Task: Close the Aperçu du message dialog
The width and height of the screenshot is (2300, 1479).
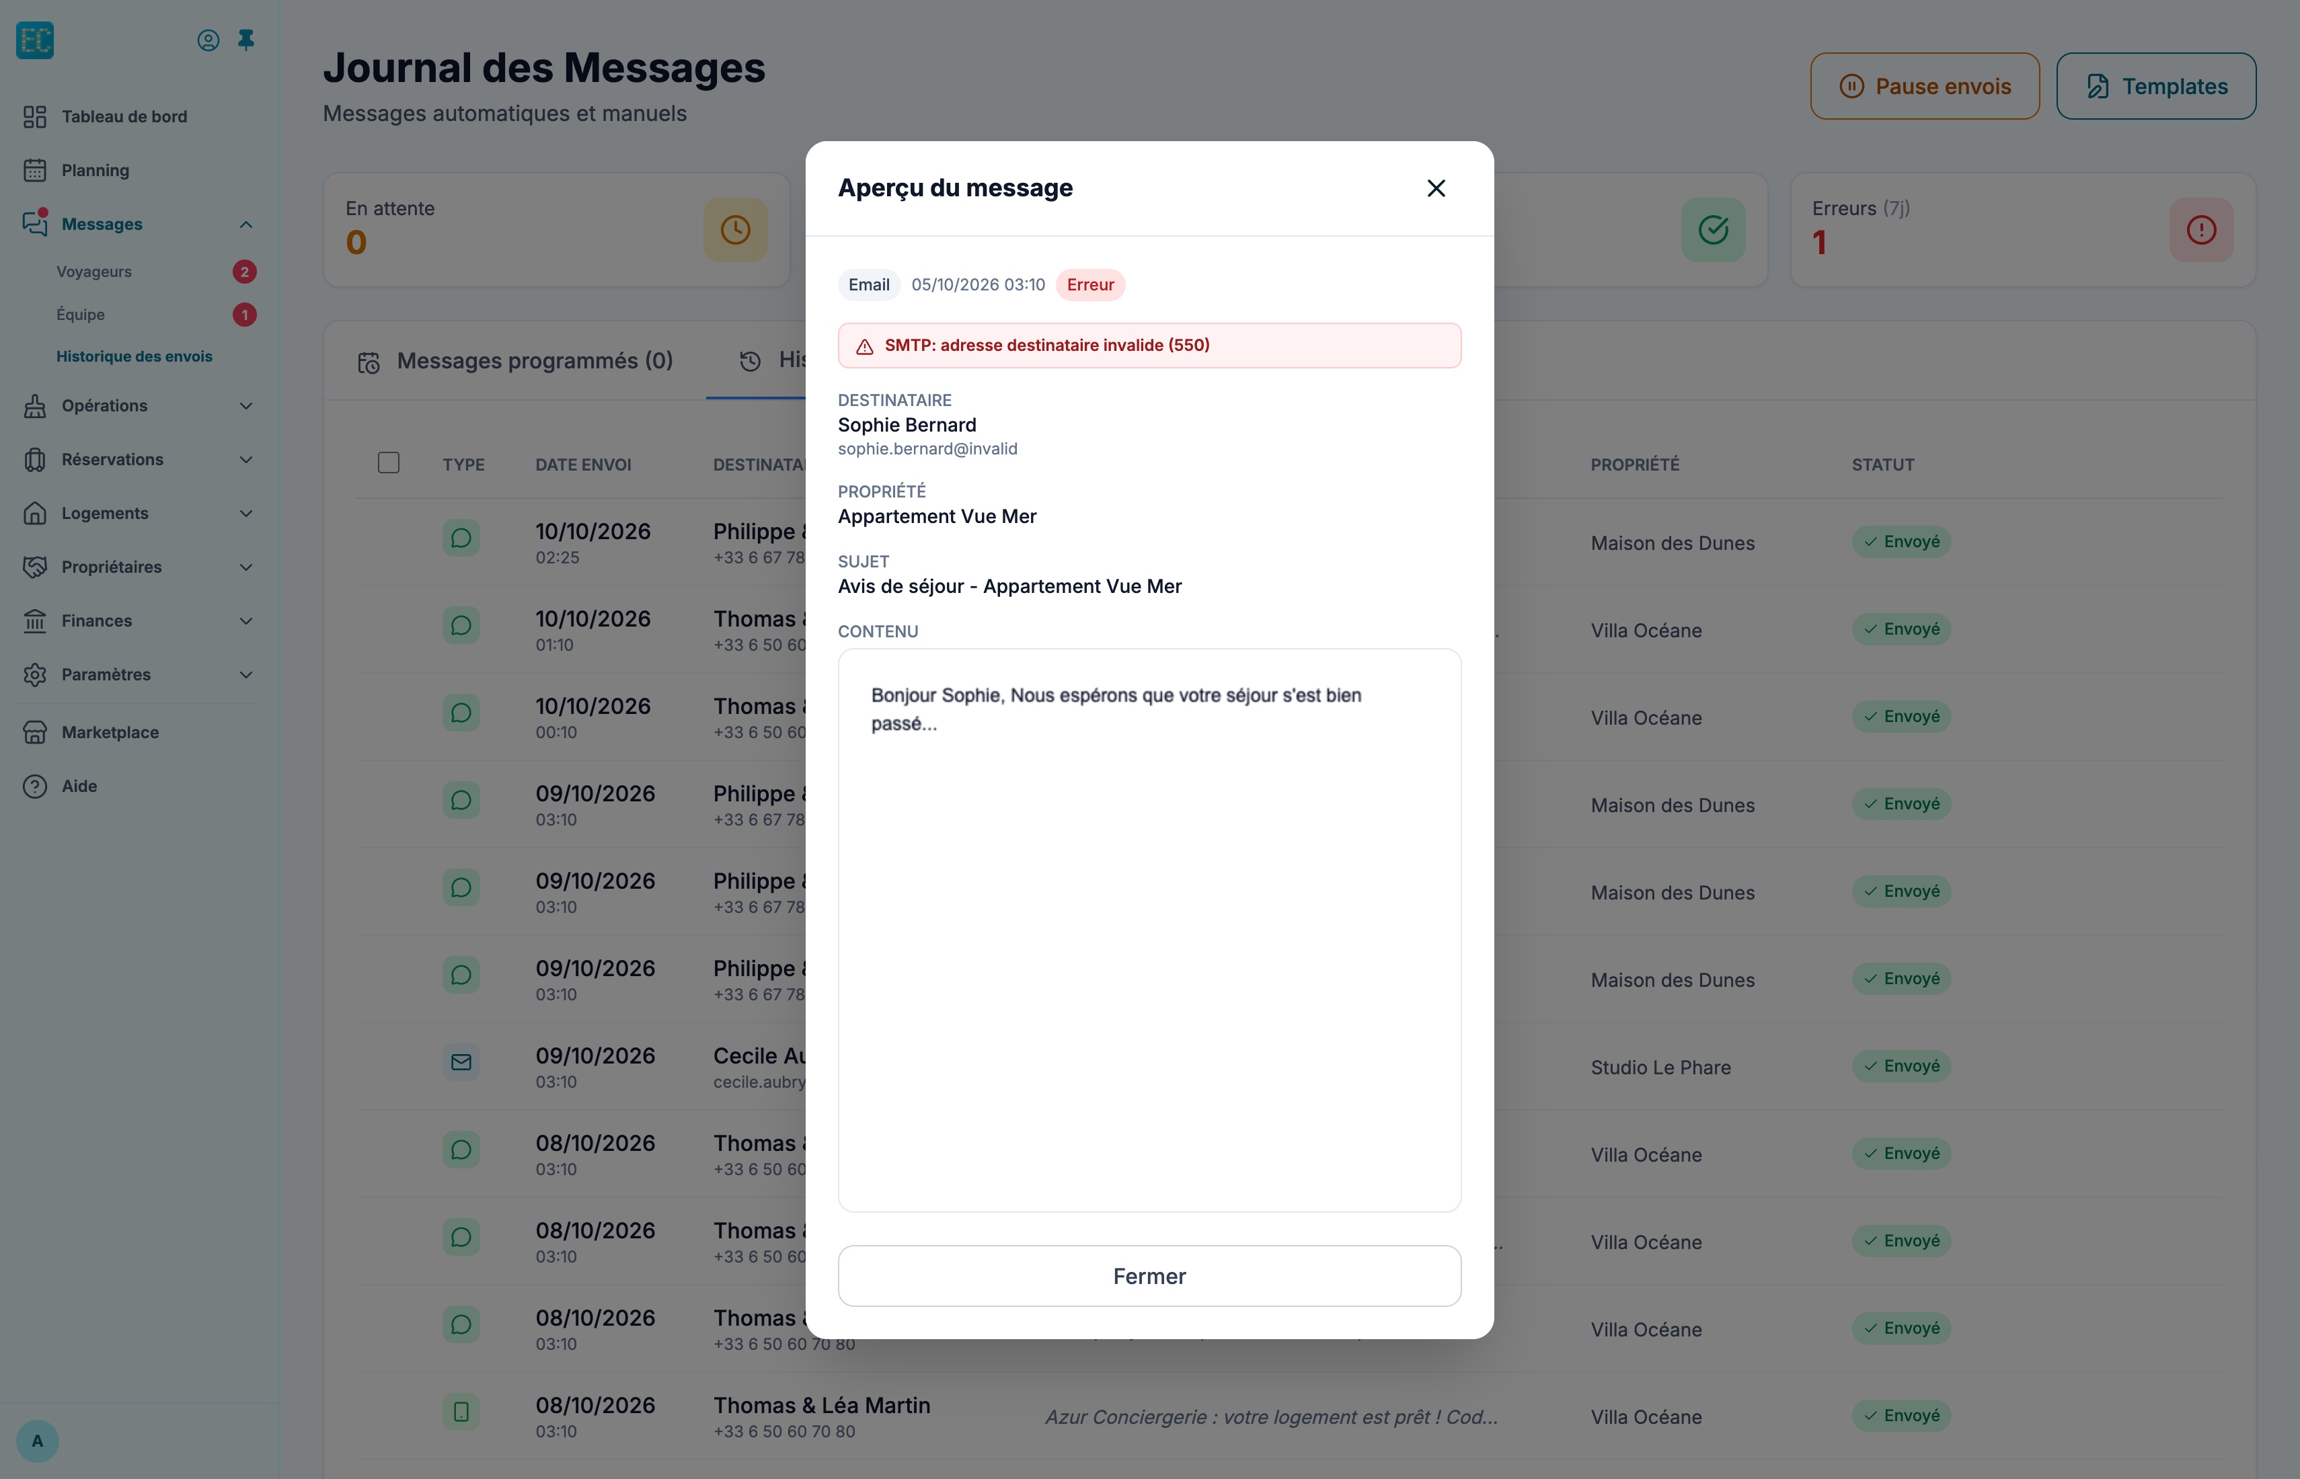Action: coord(1435,188)
